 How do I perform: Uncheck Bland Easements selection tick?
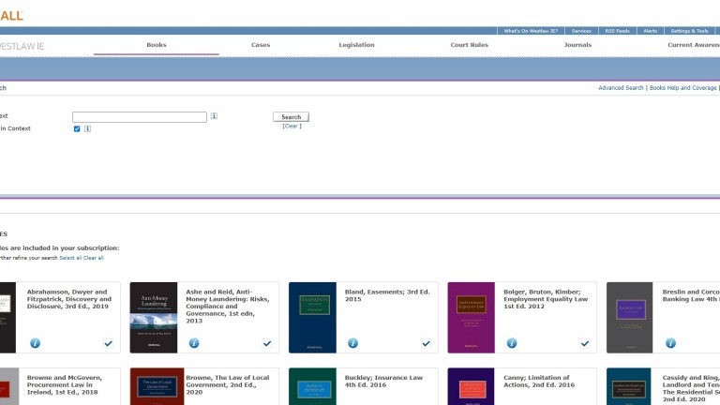[x=426, y=343]
